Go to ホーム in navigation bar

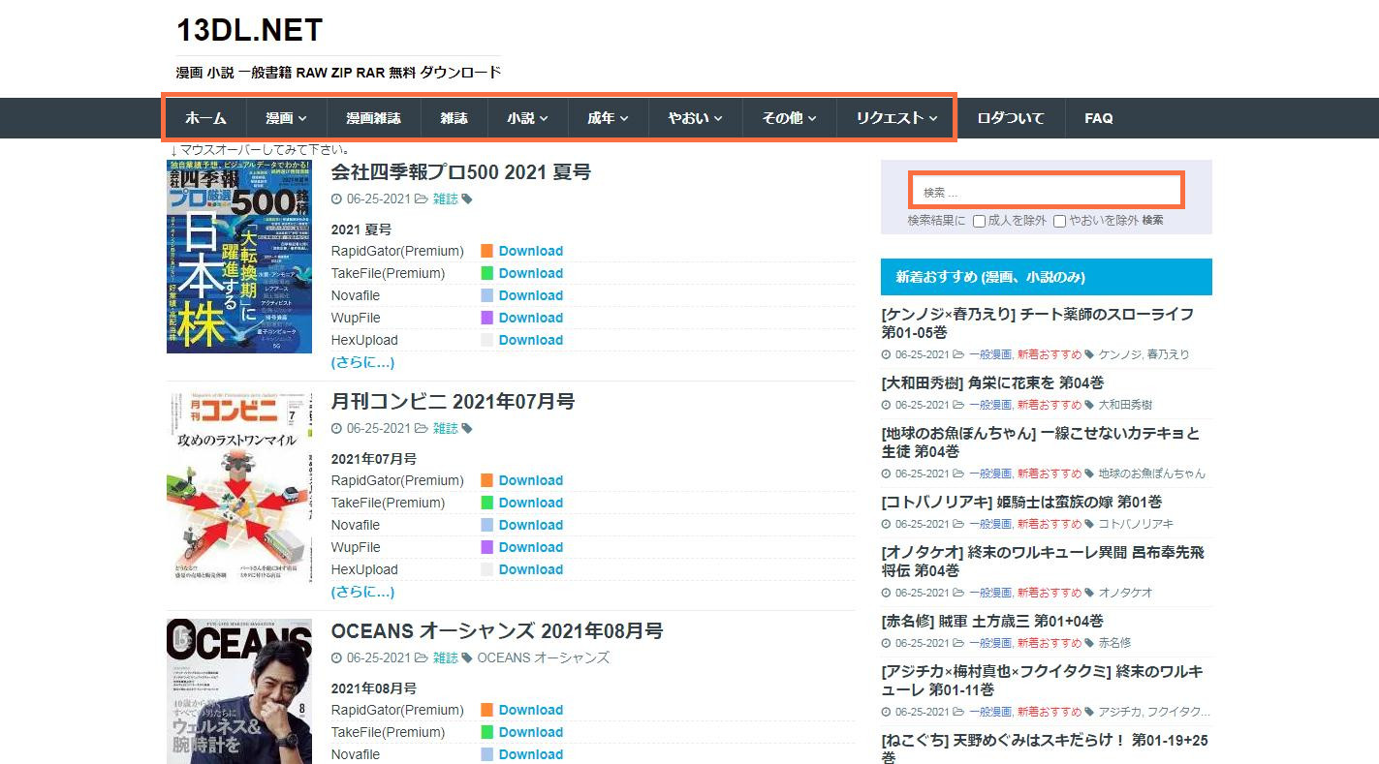[205, 118]
